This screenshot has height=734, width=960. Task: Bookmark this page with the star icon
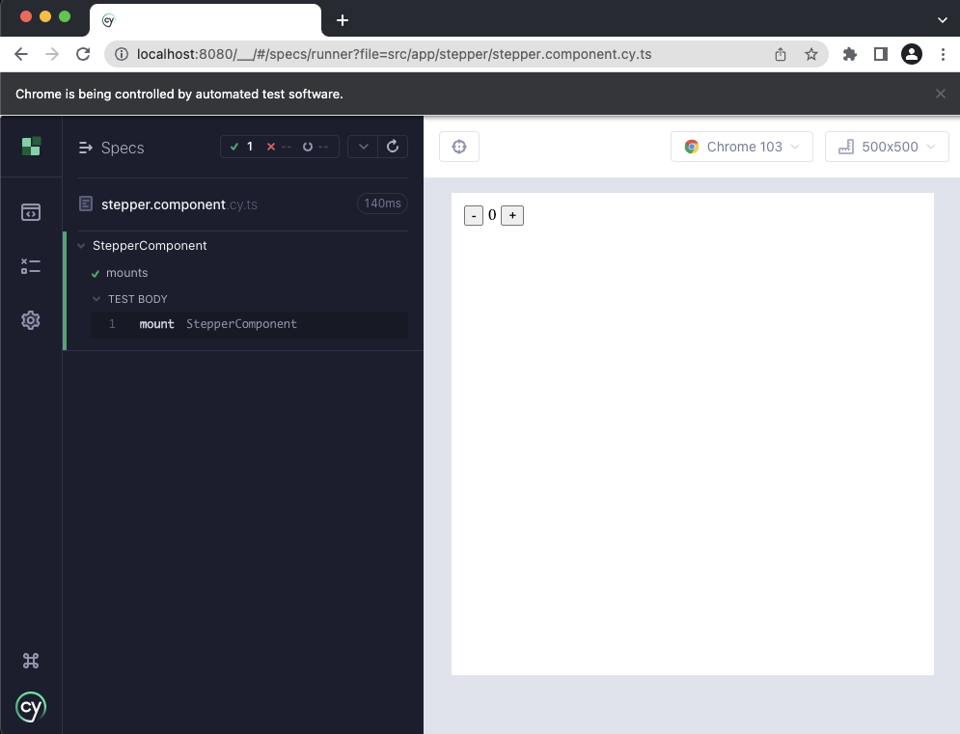[811, 54]
